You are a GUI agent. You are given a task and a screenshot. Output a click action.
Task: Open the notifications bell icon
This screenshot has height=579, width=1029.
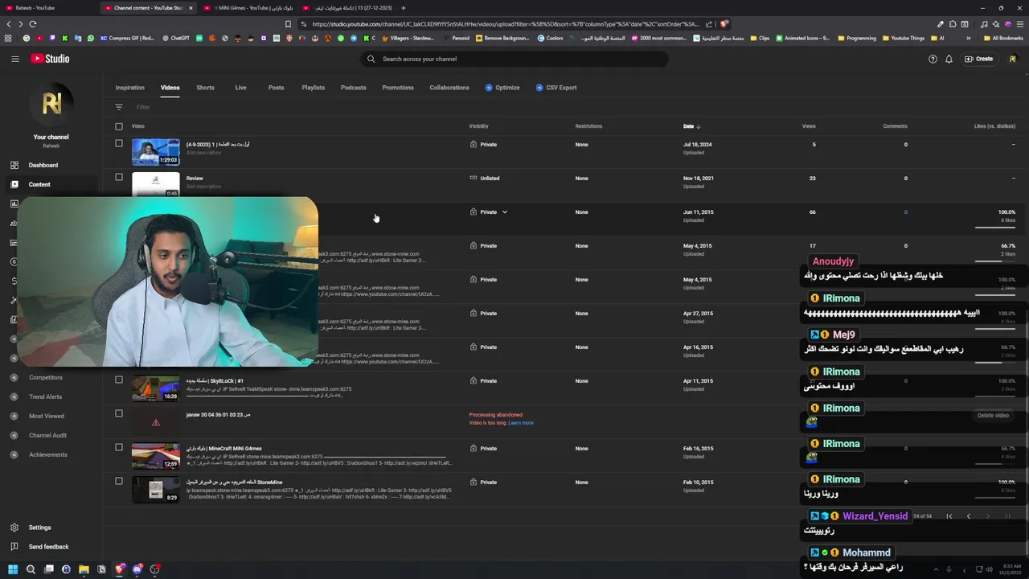click(949, 59)
